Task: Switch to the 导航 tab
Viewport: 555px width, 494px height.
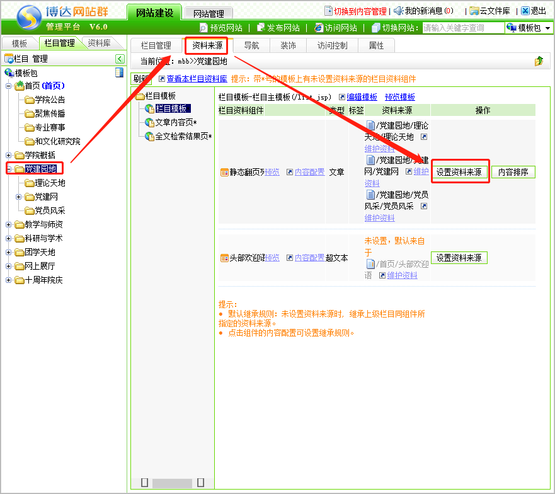Action: (251, 45)
